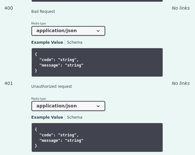Click No links in the 400 row
The width and height of the screenshot is (195, 155).
click(x=181, y=8)
